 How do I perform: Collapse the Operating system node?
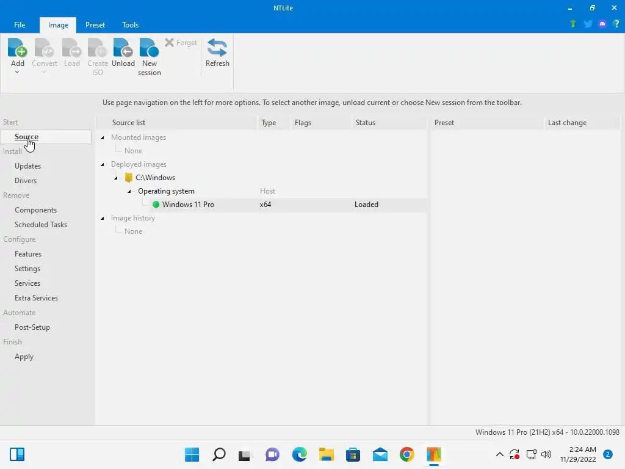pyautogui.click(x=129, y=191)
